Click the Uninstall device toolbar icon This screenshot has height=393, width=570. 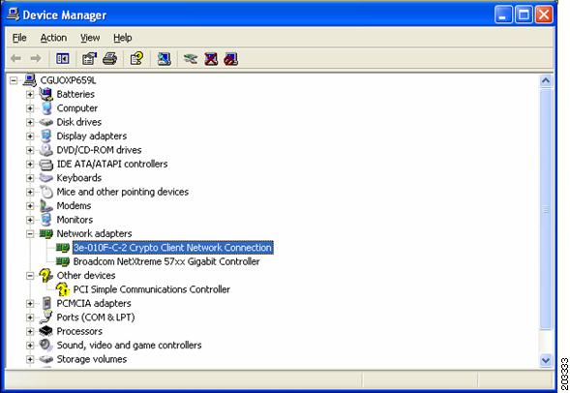click(211, 58)
